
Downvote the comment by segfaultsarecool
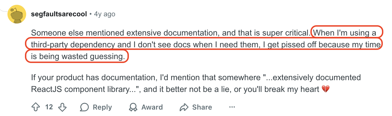pyautogui.click(x=62, y=107)
